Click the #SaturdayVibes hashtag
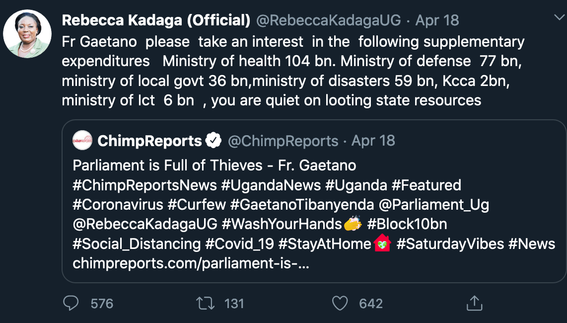Screen dimensions: 567x323 450,243
